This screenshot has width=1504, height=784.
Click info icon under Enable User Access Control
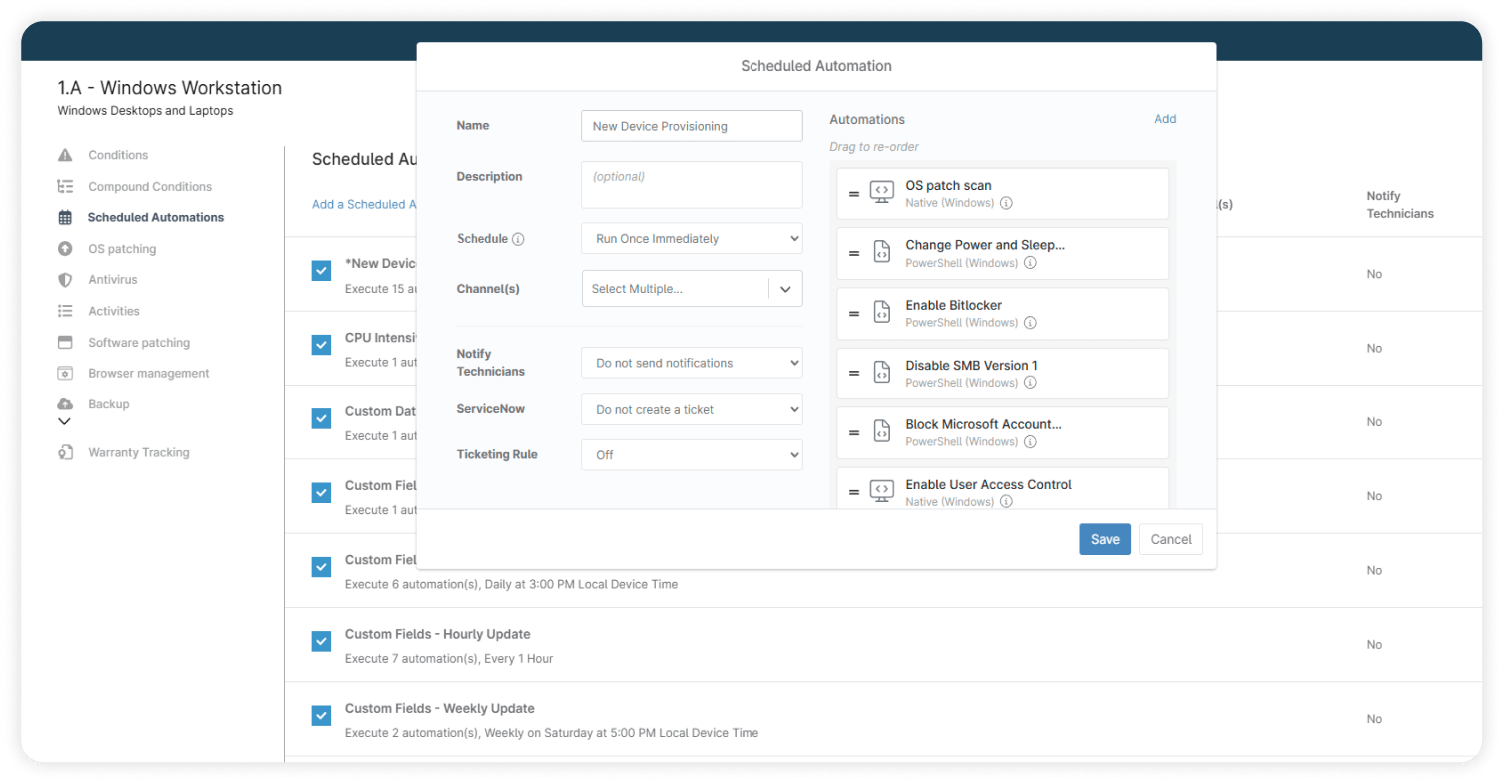pos(1006,502)
